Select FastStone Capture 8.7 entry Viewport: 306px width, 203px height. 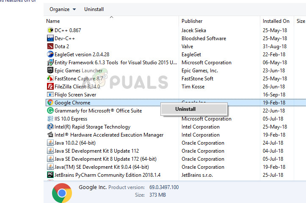point(79,79)
